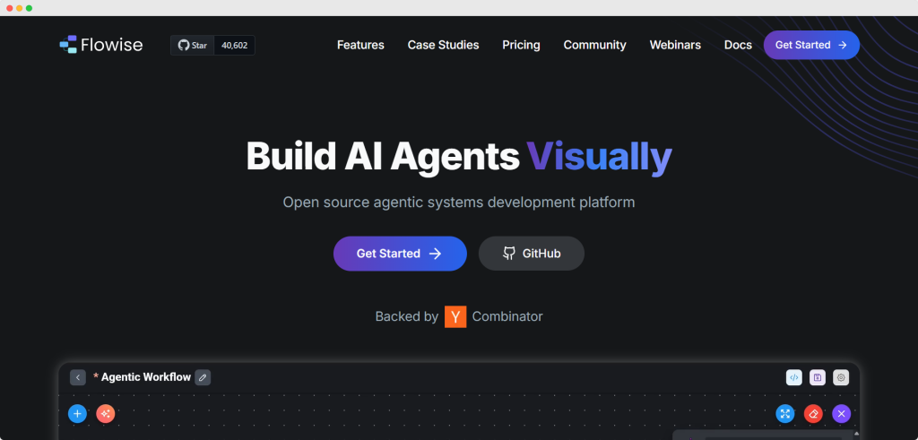This screenshot has width=918, height=440.
Task: Click the green maximize window dot
Action: click(30, 8)
